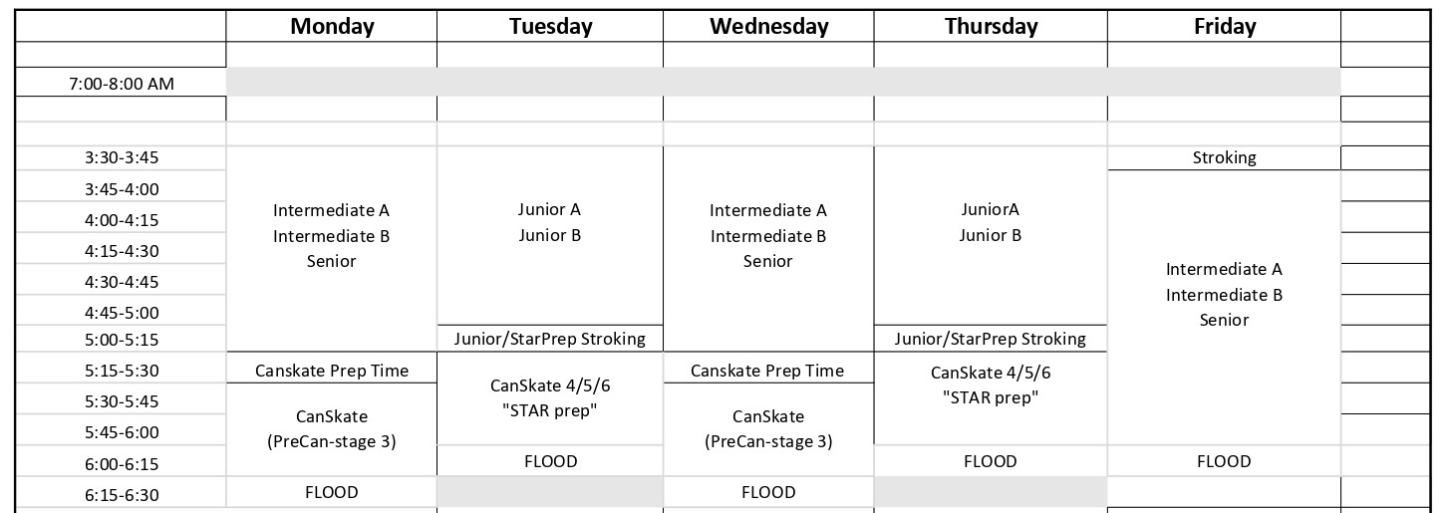Click Wednesday's Canskate Prep Time cell

(768, 371)
